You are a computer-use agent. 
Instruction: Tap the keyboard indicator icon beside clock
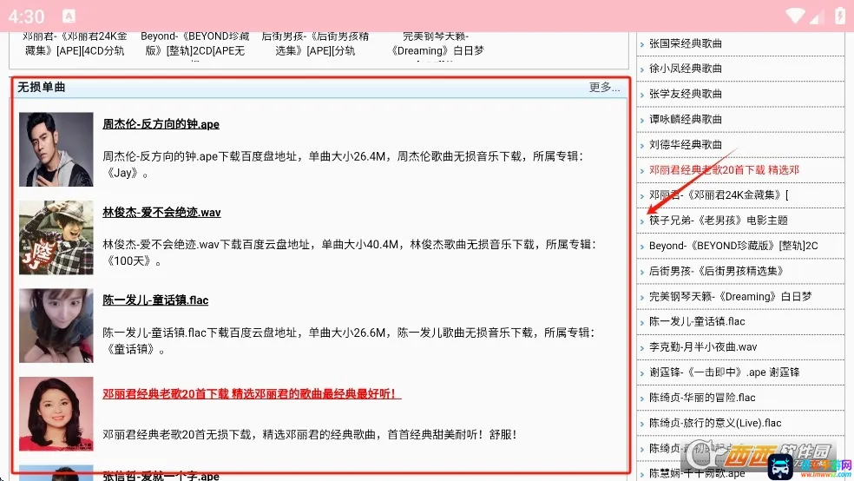pyautogui.click(x=69, y=16)
